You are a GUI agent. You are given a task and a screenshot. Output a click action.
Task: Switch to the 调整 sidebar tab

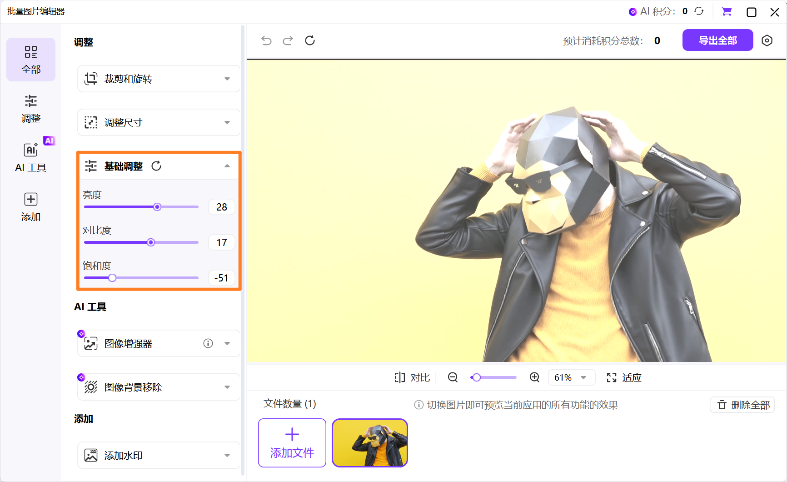[31, 109]
